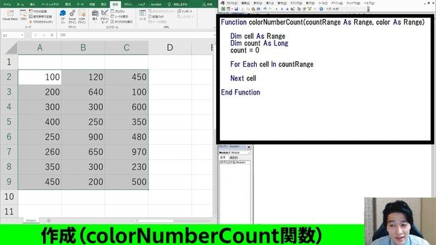Click the select-all corner triangle
The height and width of the screenshot is (245, 436).
click(x=11, y=48)
